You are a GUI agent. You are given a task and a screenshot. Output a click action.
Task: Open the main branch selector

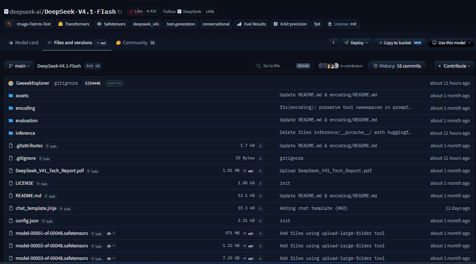tap(19, 66)
